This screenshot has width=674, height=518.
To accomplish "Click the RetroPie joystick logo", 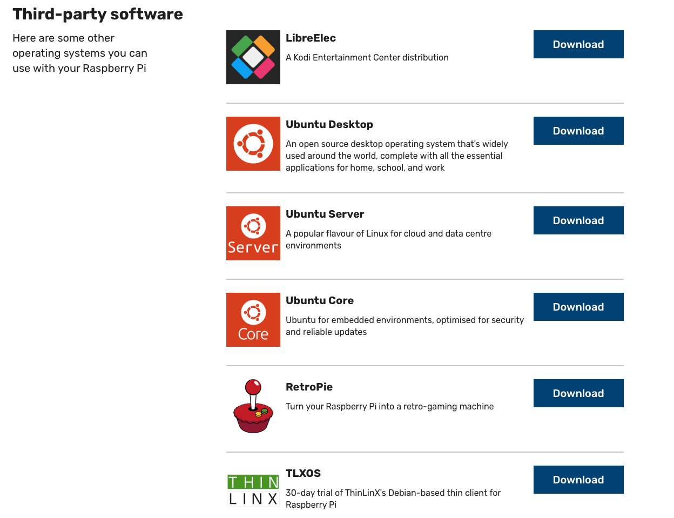I will pyautogui.click(x=253, y=406).
